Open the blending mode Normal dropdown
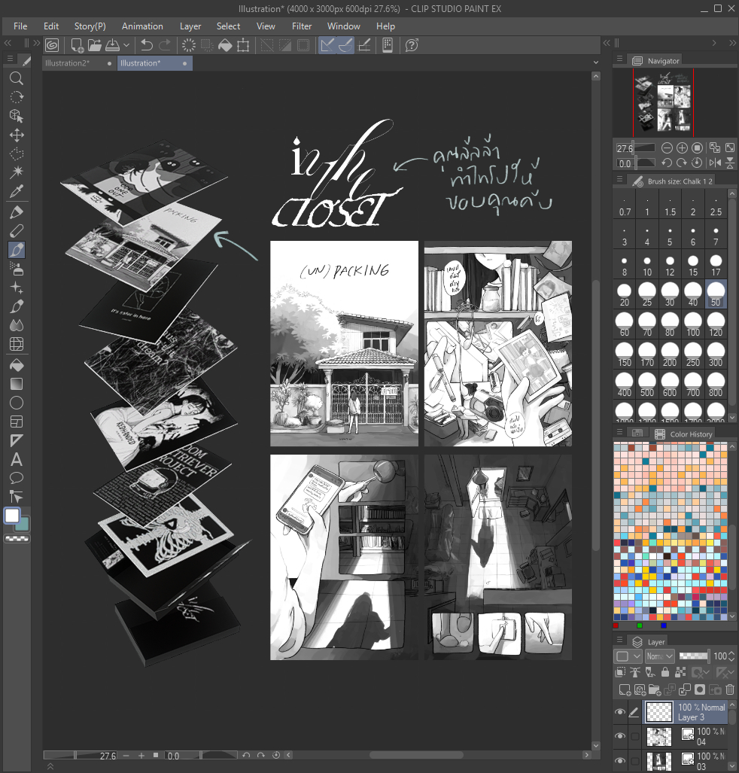 (659, 656)
